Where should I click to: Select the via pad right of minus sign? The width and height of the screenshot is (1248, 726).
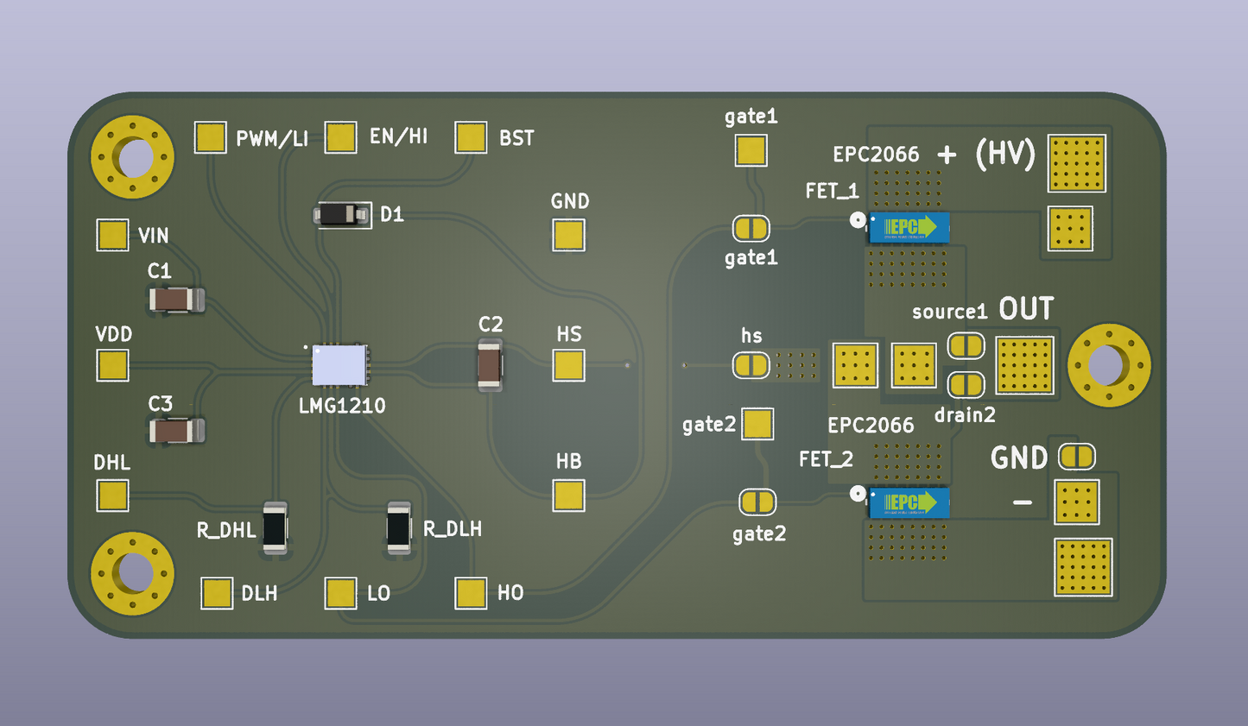[x=1076, y=502]
